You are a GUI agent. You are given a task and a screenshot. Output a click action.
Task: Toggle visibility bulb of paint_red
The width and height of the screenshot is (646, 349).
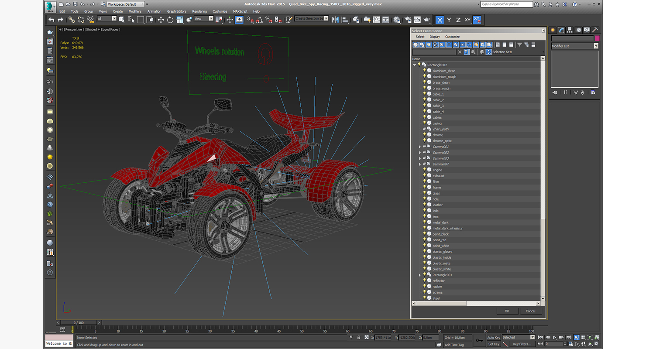[x=424, y=240]
